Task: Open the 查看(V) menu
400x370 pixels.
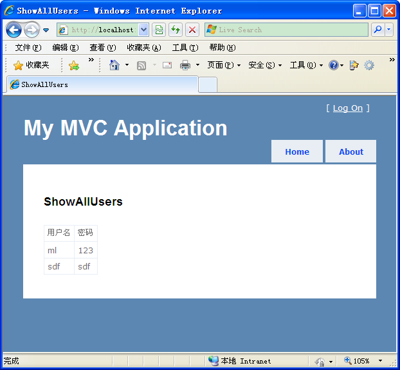Action: (103, 48)
